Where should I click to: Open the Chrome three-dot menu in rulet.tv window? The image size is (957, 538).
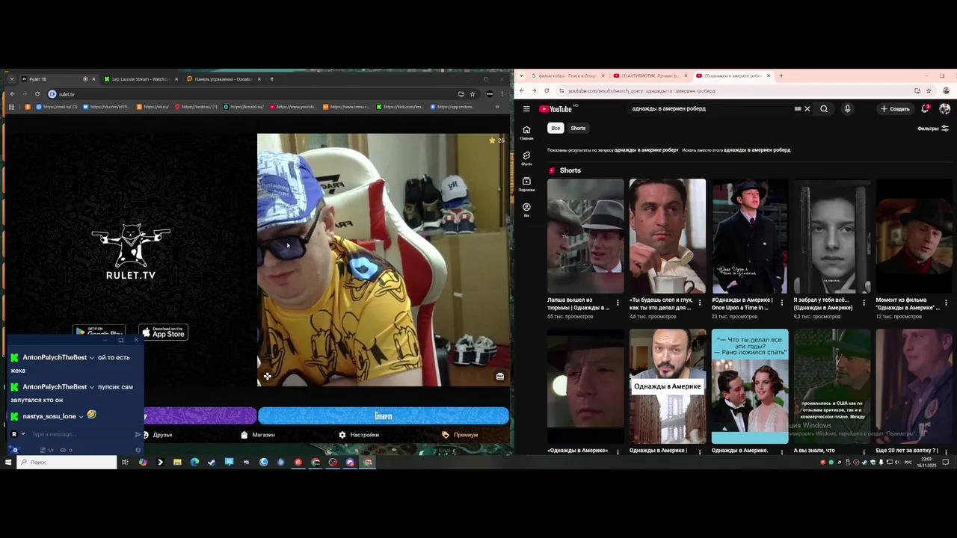[502, 94]
